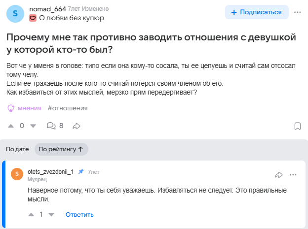This screenshot has height=229, width=308.
Task: Open the question's three-dot menu
Action: coord(298,12)
